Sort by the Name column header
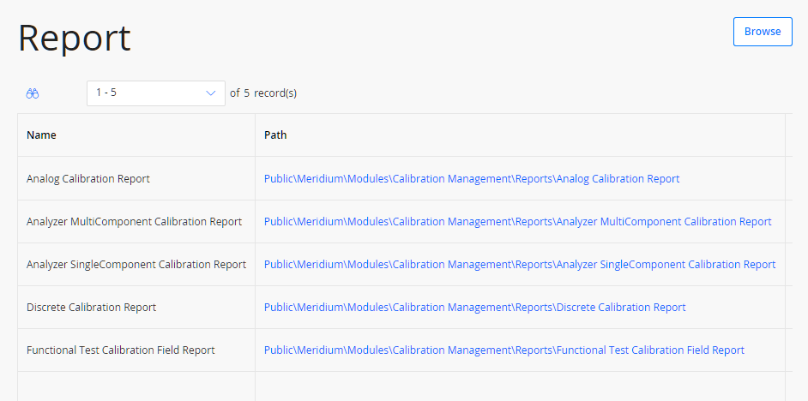Screen dimensions: 808x401 pos(41,135)
